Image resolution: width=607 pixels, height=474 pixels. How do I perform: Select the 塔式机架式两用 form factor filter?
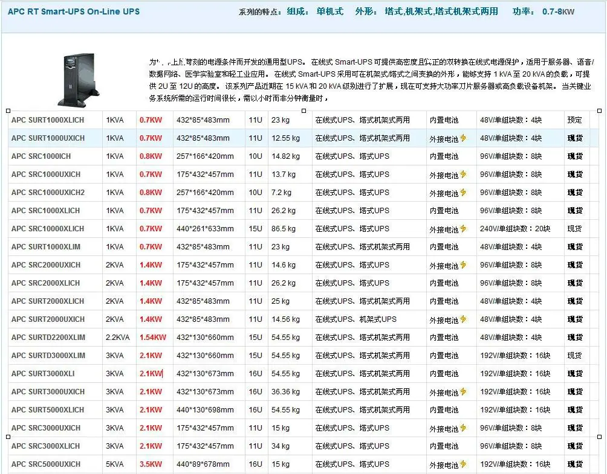467,11
